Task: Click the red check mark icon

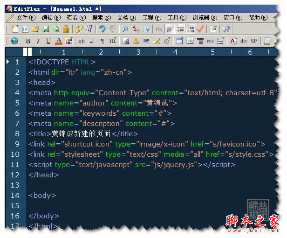Action: pos(201,29)
